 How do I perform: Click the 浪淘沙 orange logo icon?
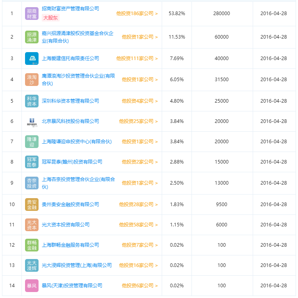[x=32, y=80]
